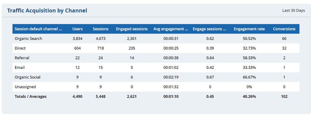Image resolution: width=314 pixels, height=118 pixels.
Task: Select the Referral channel row label
Action: pyautogui.click(x=22, y=58)
